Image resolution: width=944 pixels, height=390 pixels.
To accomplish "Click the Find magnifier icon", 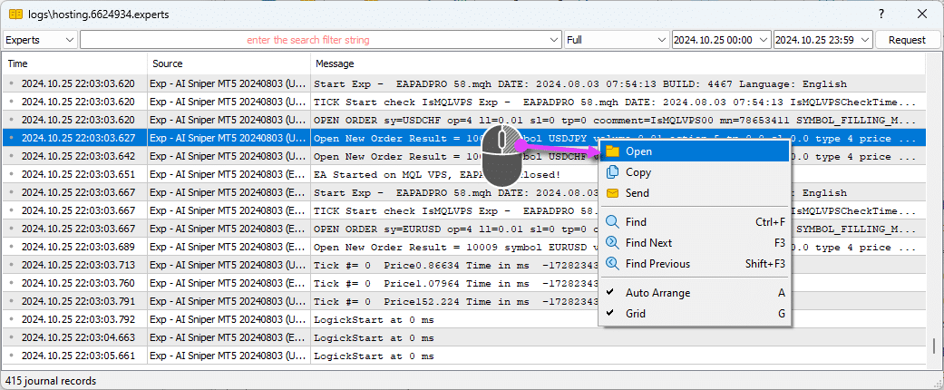I will [612, 221].
